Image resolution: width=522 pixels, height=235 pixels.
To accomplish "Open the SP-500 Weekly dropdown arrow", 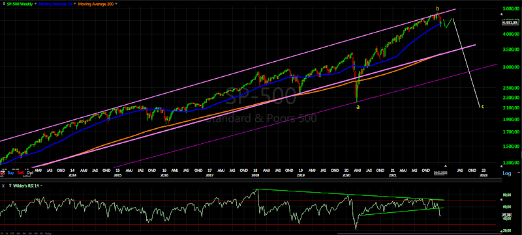I will pos(35,4).
